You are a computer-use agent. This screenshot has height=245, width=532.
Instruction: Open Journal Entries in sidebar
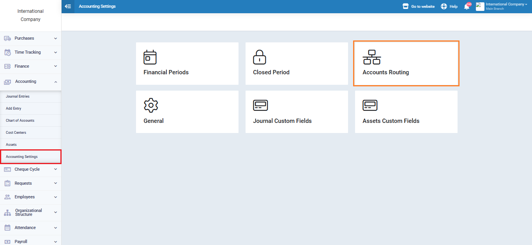(x=18, y=96)
